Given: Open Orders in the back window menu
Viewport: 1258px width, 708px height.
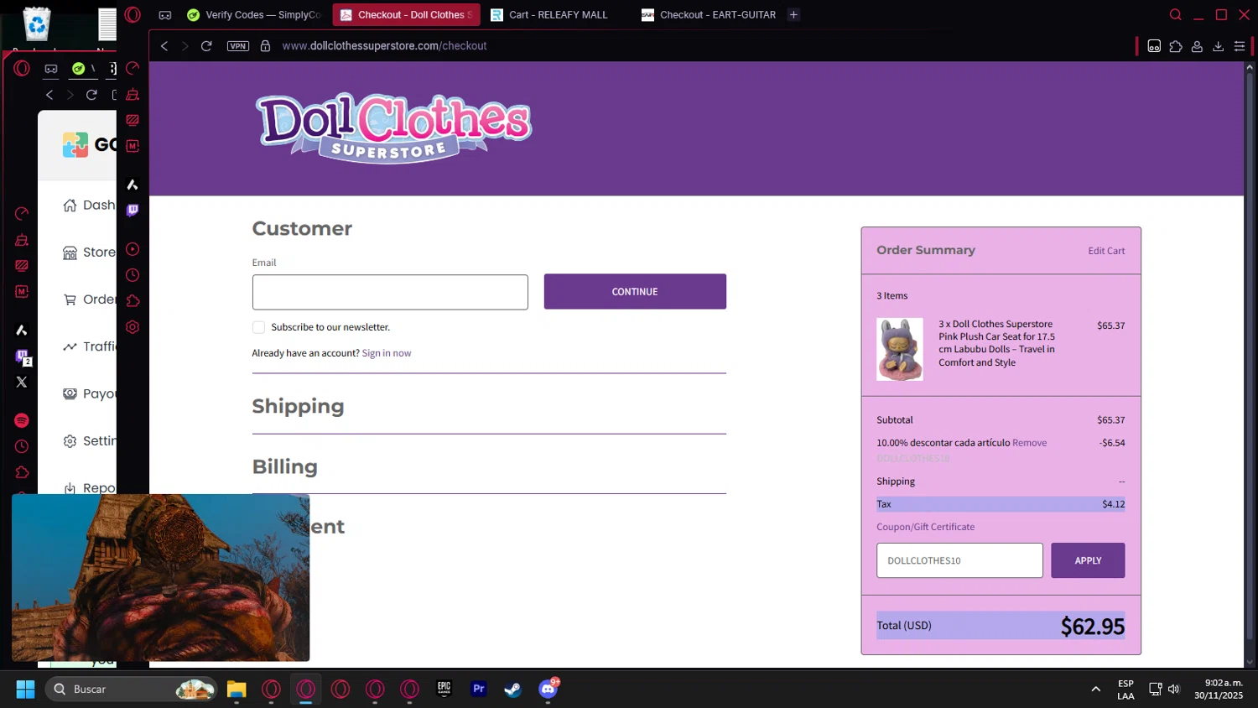Looking at the screenshot, I should pyautogui.click(x=89, y=299).
